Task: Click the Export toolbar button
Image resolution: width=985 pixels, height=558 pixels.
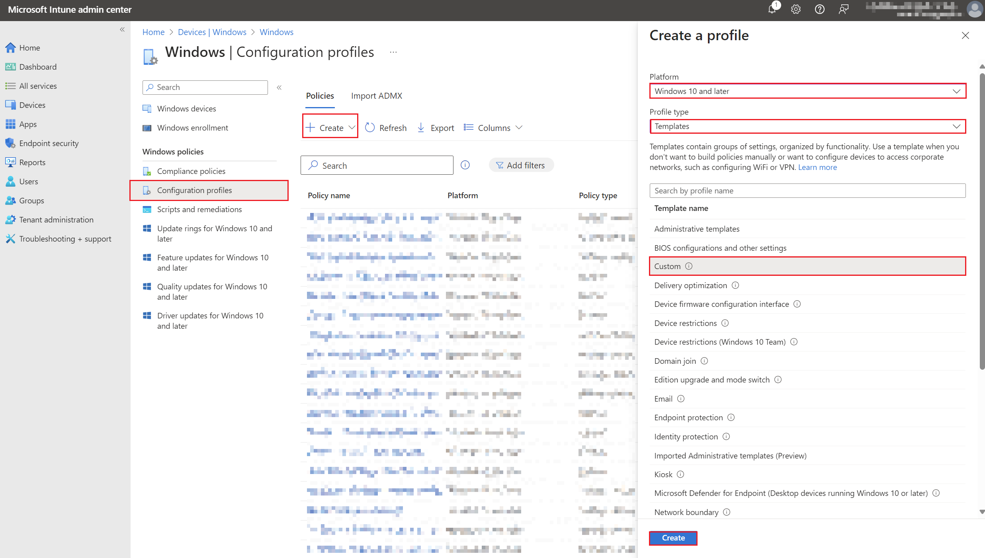Action: click(x=436, y=128)
